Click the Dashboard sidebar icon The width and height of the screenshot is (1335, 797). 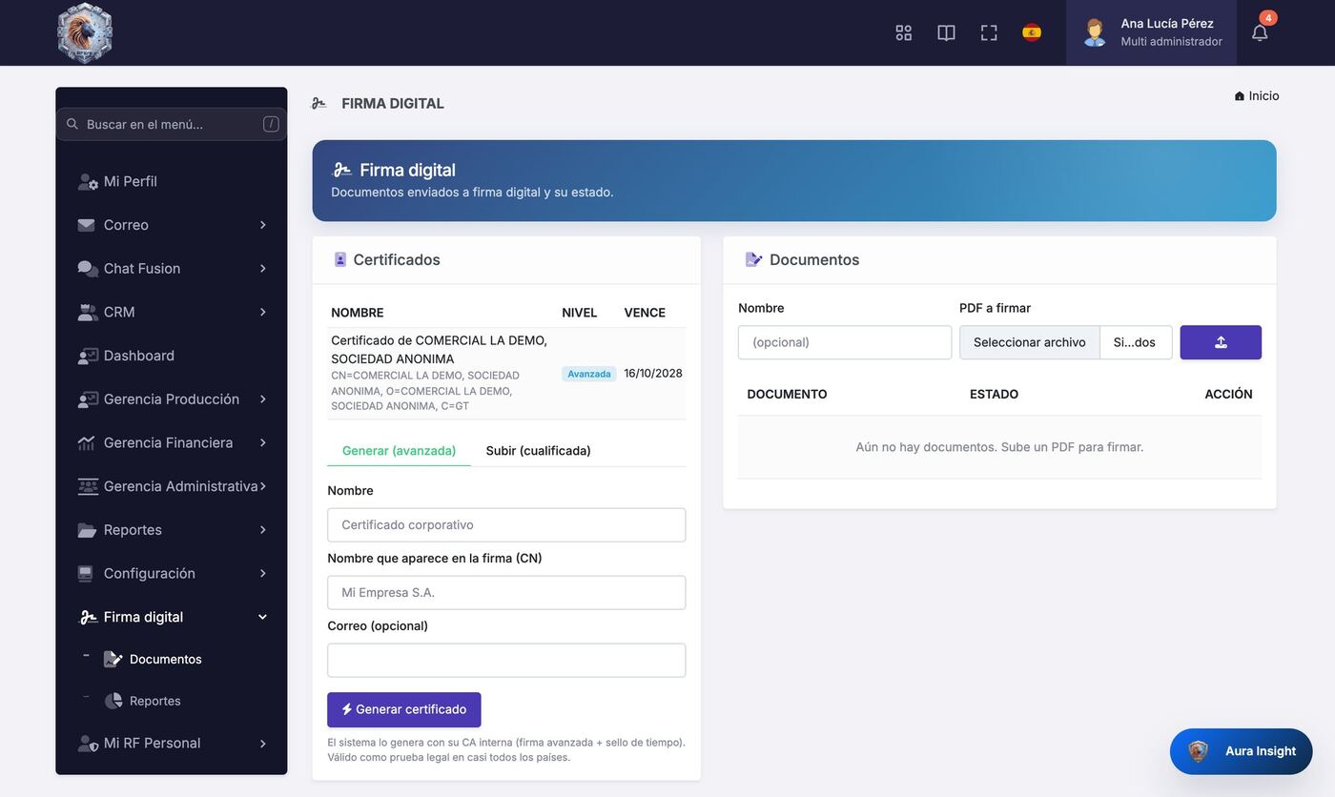[88, 356]
